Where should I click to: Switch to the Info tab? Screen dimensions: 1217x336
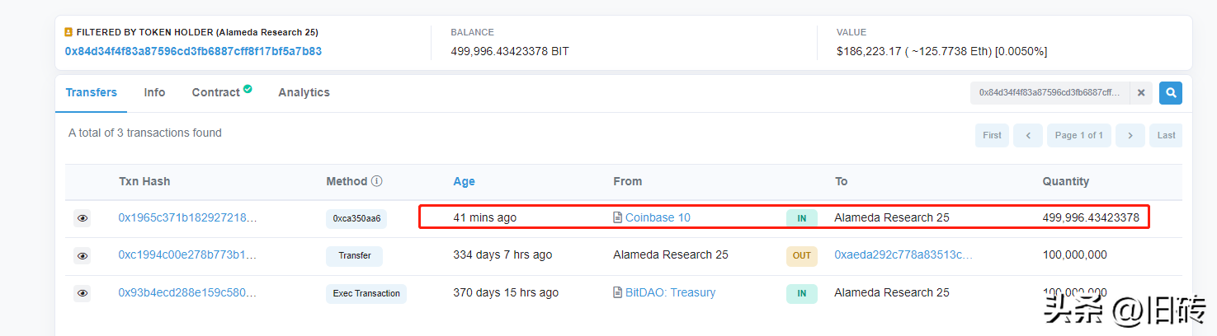[x=154, y=92]
